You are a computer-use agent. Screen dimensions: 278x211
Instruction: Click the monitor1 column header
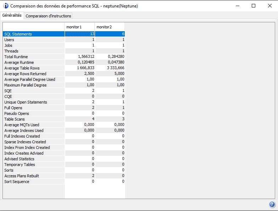click(80, 27)
